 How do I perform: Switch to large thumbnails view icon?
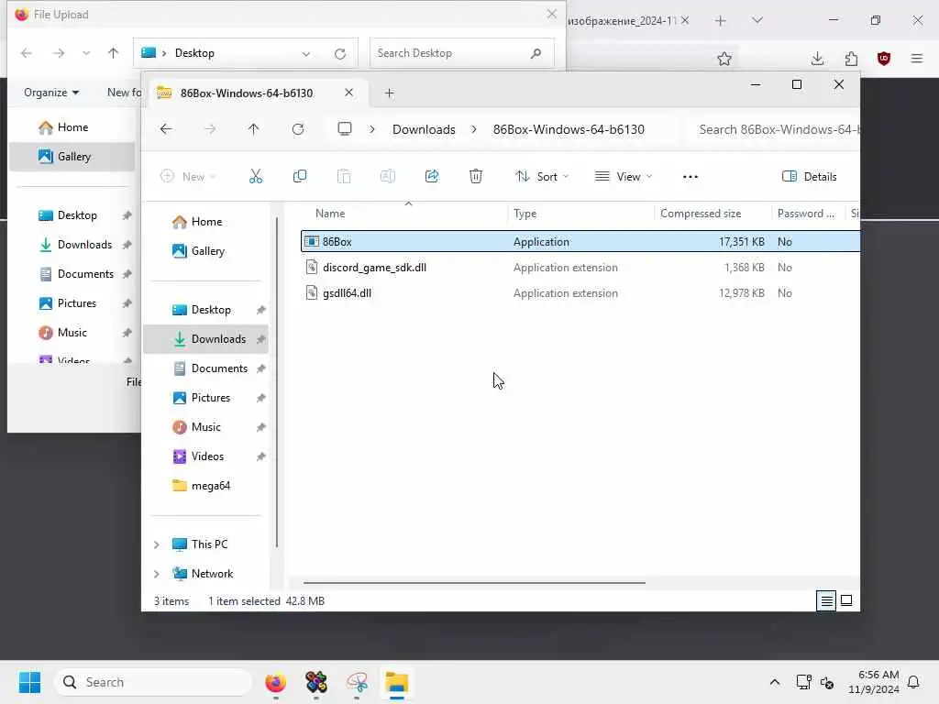coord(846,599)
